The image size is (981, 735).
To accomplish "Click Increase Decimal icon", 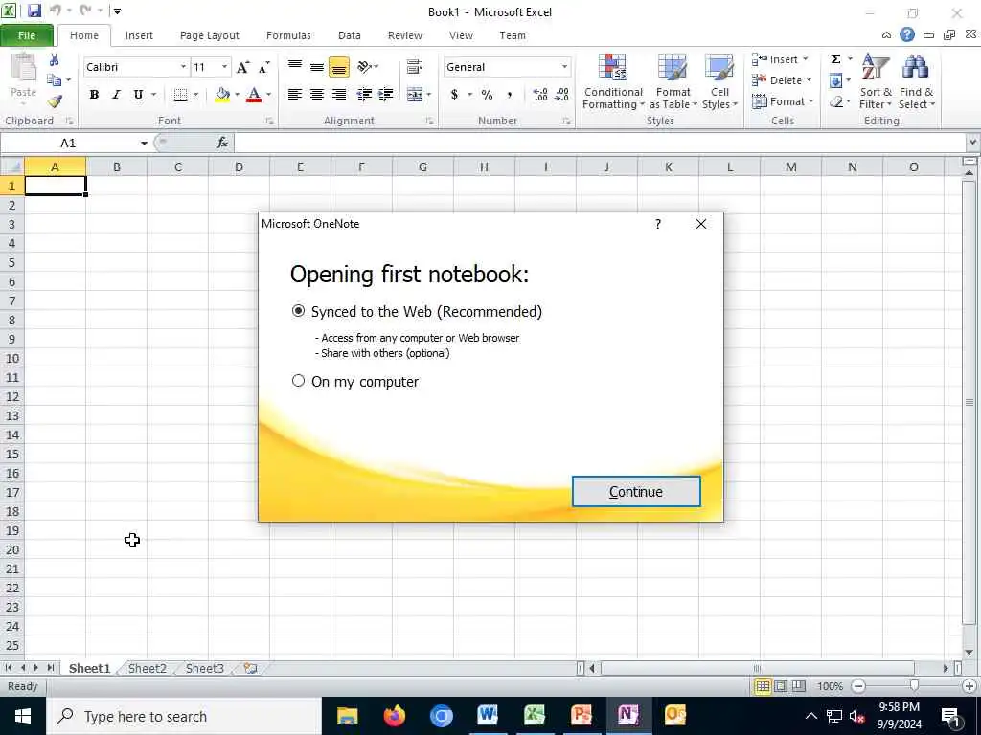I will pyautogui.click(x=540, y=95).
